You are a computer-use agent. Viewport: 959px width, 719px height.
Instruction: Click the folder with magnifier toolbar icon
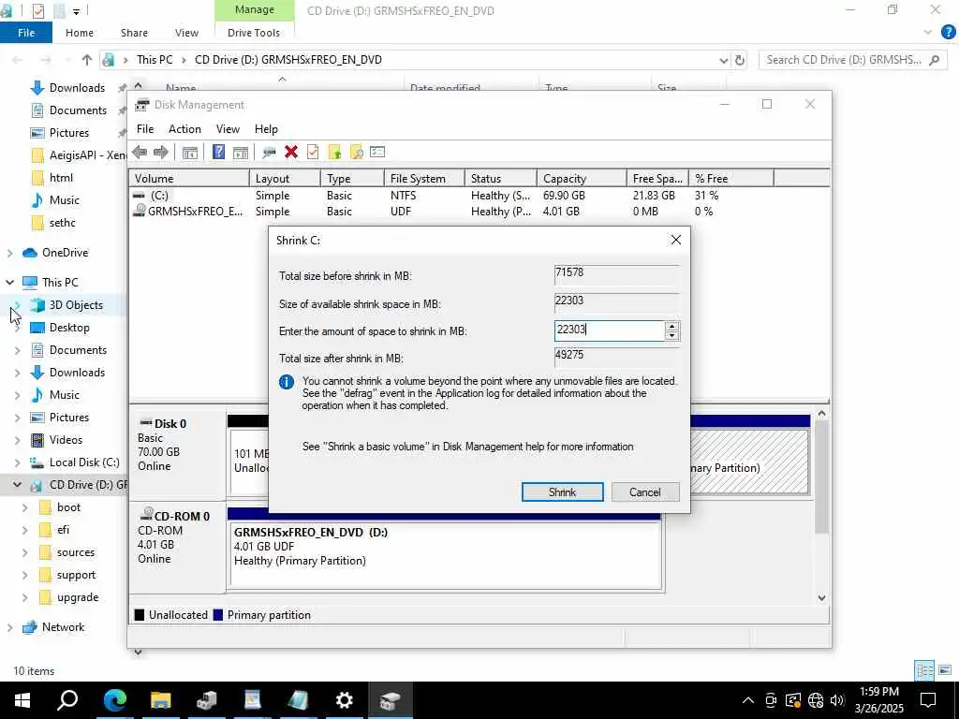coord(356,153)
